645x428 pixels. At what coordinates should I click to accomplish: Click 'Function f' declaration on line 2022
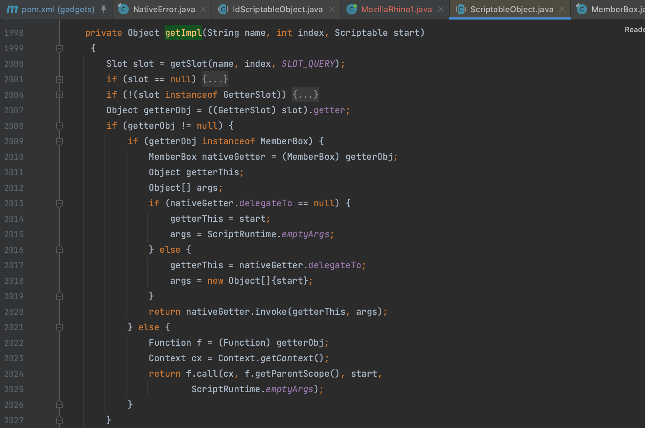175,343
